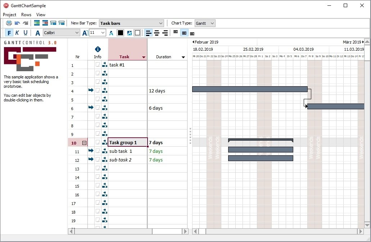Screen dimensions: 371x242
Task: Select middle vertical text alignment
Action: point(184,33)
